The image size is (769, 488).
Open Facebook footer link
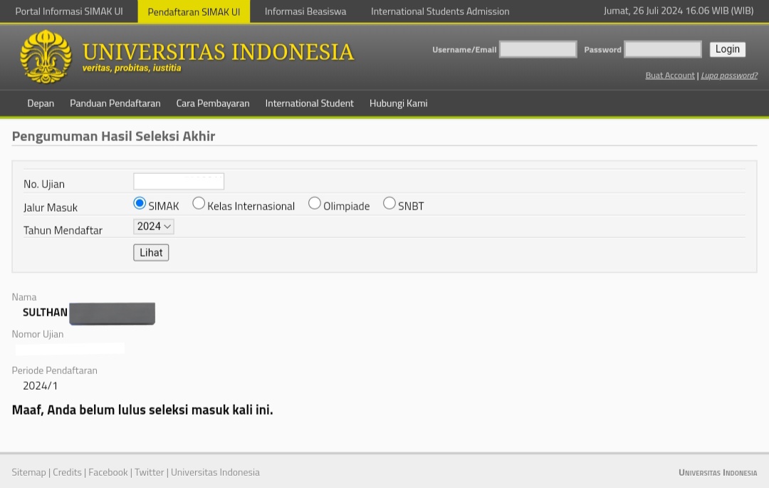point(108,472)
